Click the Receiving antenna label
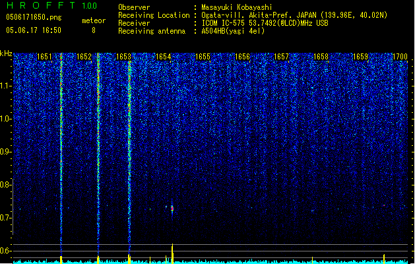Viewport: 415px width, 264px height. pyautogui.click(x=152, y=31)
